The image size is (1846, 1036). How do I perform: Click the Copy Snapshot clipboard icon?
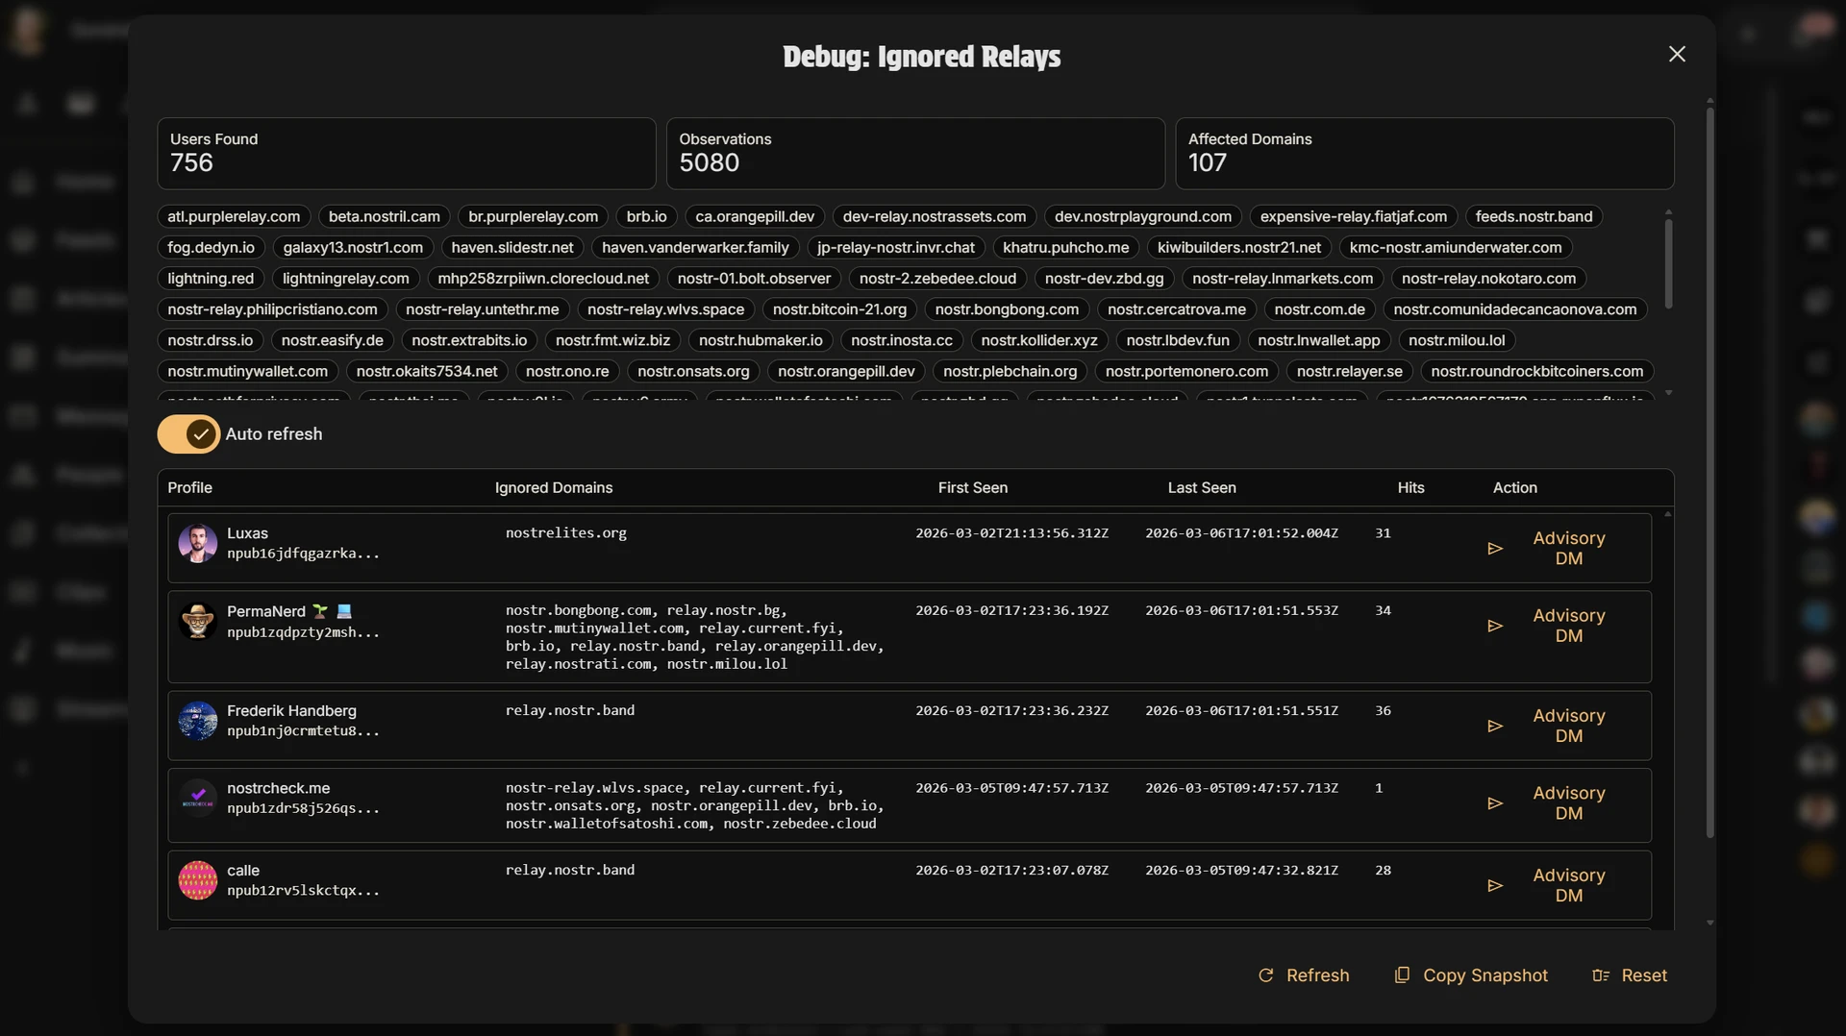[1402, 975]
